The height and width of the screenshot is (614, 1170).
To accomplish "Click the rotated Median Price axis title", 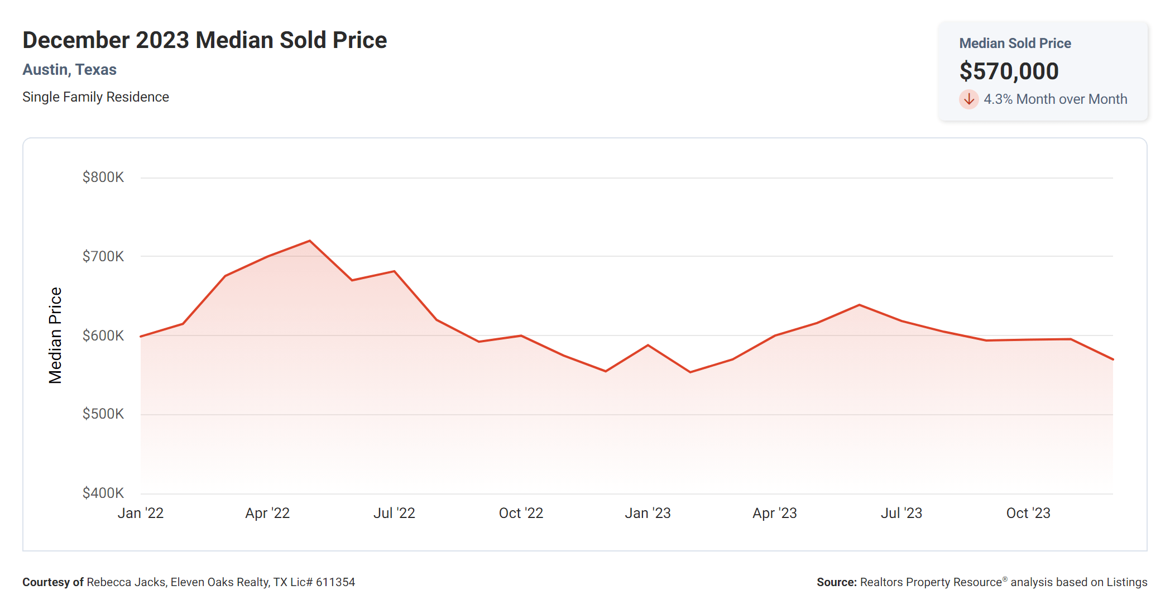I will (55, 335).
